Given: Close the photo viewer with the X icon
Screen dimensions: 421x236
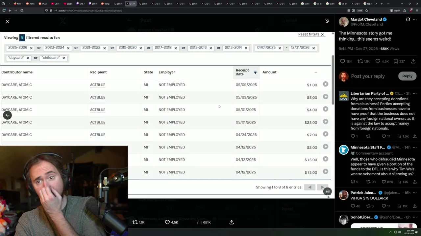Looking at the screenshot, I should pyautogui.click(x=7, y=21).
